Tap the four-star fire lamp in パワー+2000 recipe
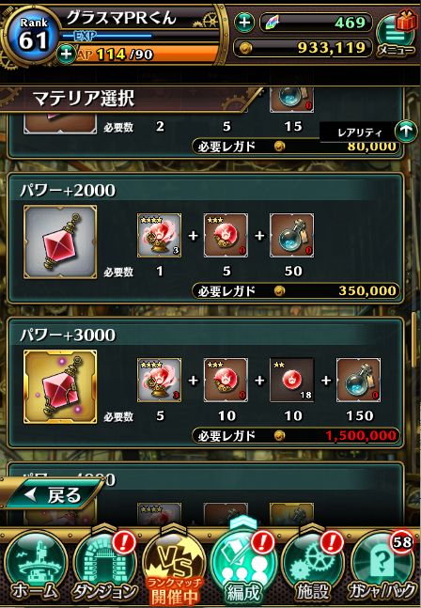Screen dimensions: 421x608 tap(159, 235)
